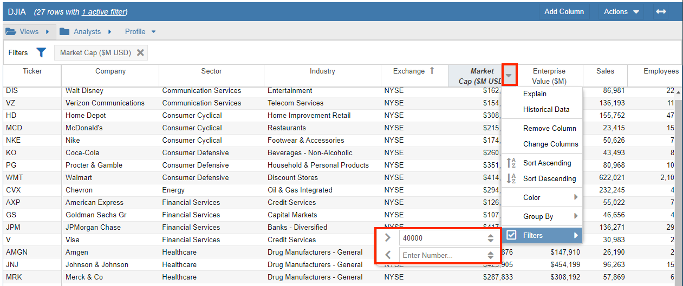
Task: Open the Actions dropdown menu
Action: pyautogui.click(x=621, y=12)
